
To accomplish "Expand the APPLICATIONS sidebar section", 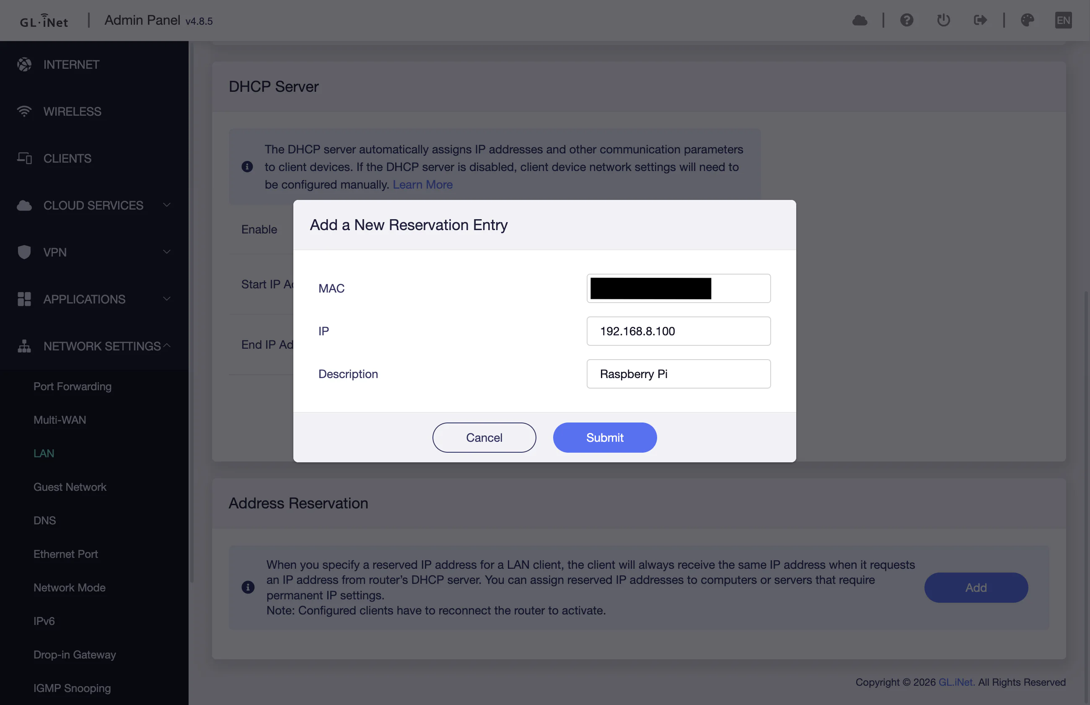I will pyautogui.click(x=94, y=299).
